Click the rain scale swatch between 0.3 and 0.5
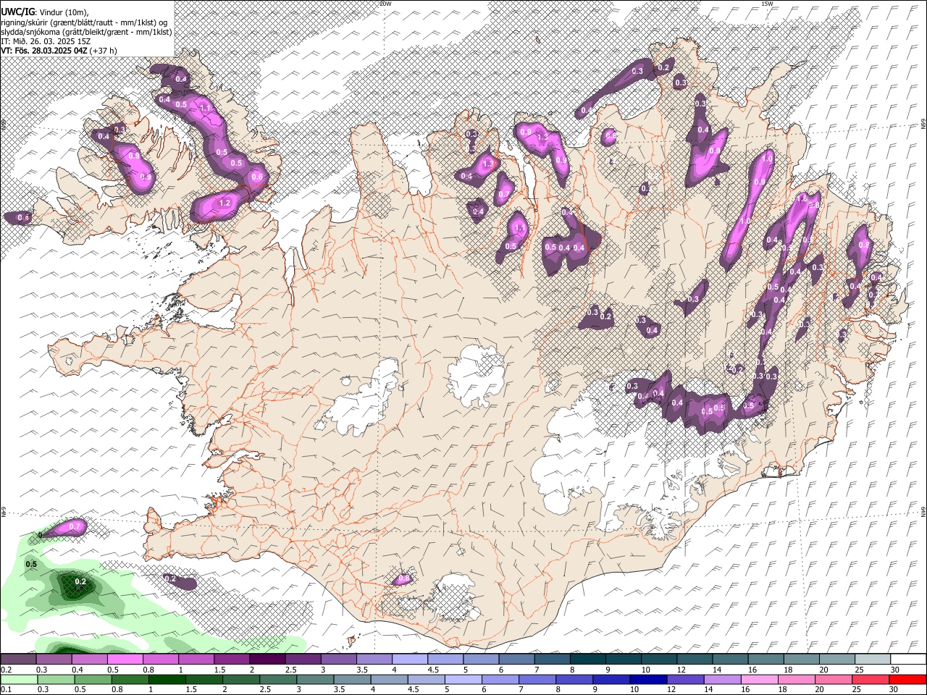This screenshot has height=695, width=927. point(56,679)
